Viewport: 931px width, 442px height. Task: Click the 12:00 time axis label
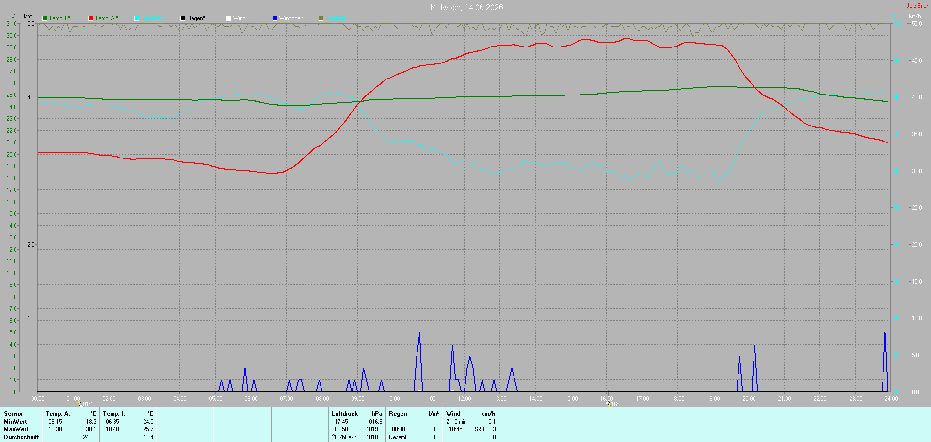[465, 399]
